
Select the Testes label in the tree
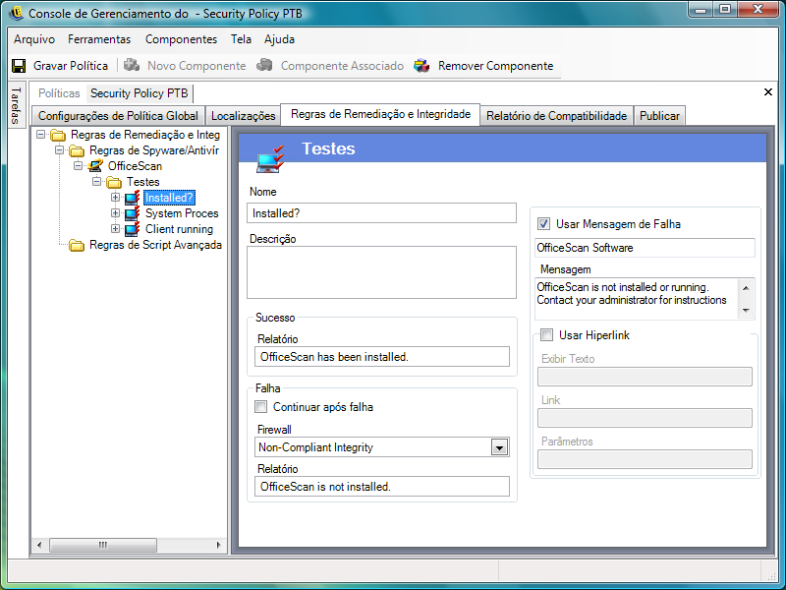click(142, 182)
